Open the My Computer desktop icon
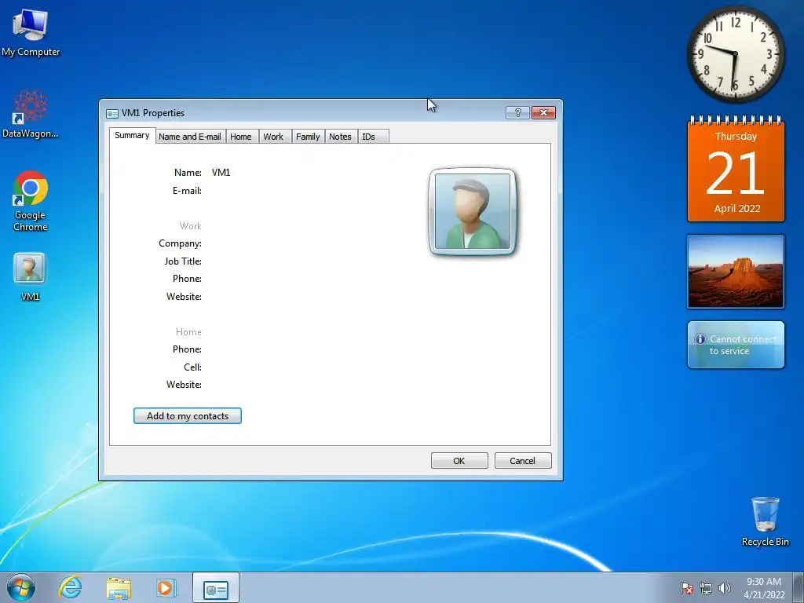This screenshot has width=804, height=603. click(x=31, y=33)
